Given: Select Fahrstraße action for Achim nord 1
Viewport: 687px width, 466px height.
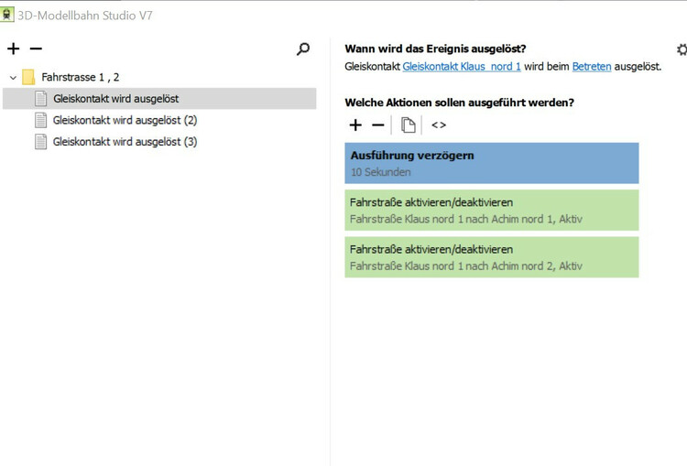Looking at the screenshot, I should [x=491, y=210].
